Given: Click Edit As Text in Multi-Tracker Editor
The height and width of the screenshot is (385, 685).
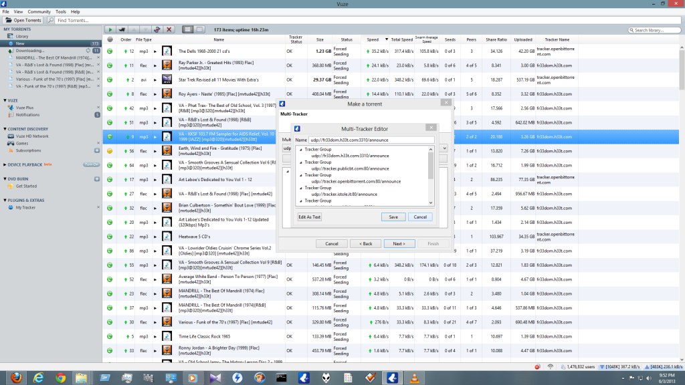Looking at the screenshot, I should pyautogui.click(x=309, y=217).
